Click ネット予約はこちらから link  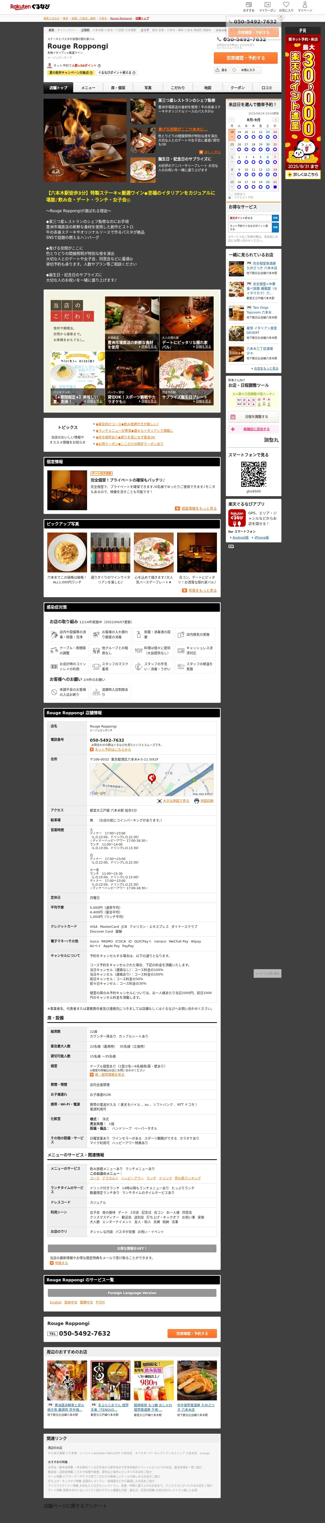(113, 749)
